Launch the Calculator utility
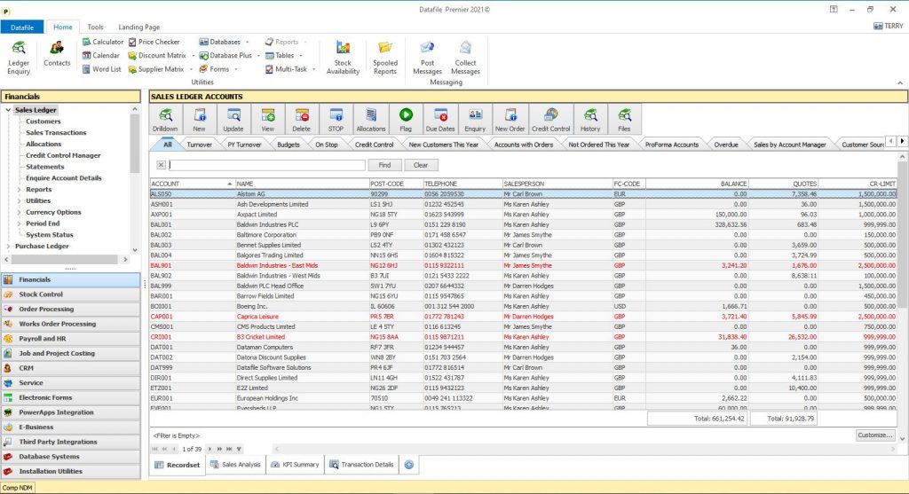This screenshot has height=494, width=909. 103,42
